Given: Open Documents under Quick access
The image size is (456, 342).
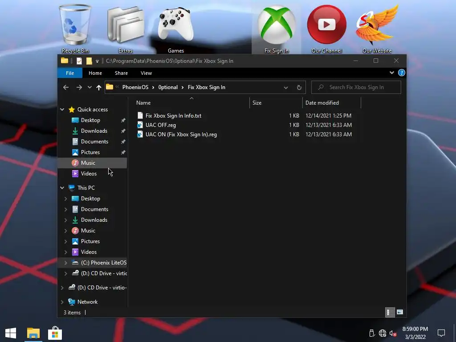Looking at the screenshot, I should pos(94,142).
